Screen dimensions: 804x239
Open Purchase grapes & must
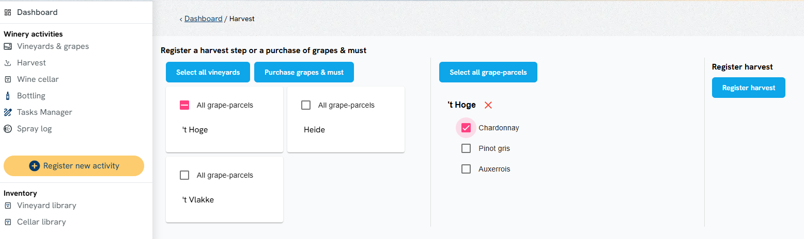[x=304, y=72]
